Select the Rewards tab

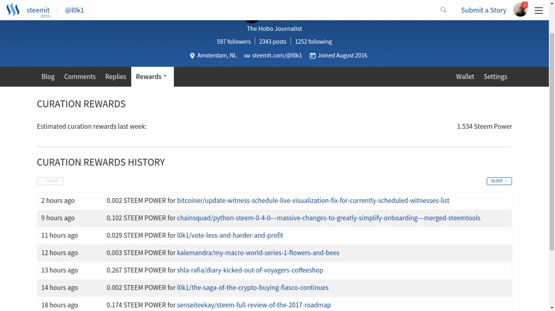coord(153,77)
